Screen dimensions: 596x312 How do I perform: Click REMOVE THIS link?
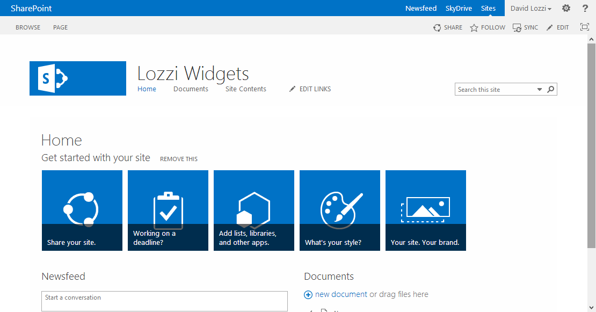click(x=179, y=159)
